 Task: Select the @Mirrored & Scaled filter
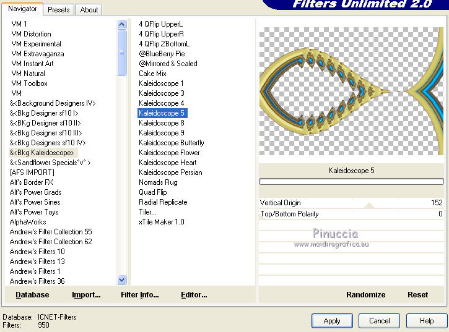coord(168,64)
